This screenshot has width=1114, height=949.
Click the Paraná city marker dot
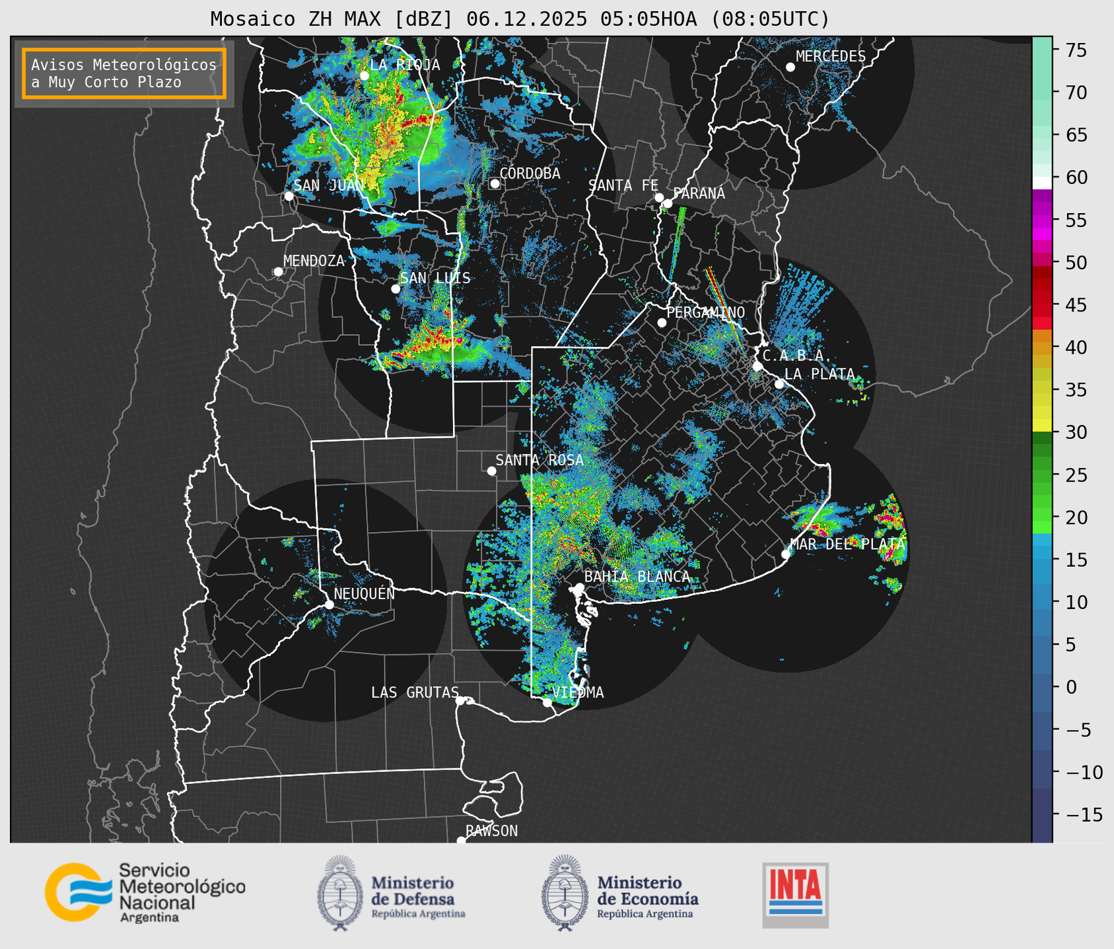click(x=668, y=203)
